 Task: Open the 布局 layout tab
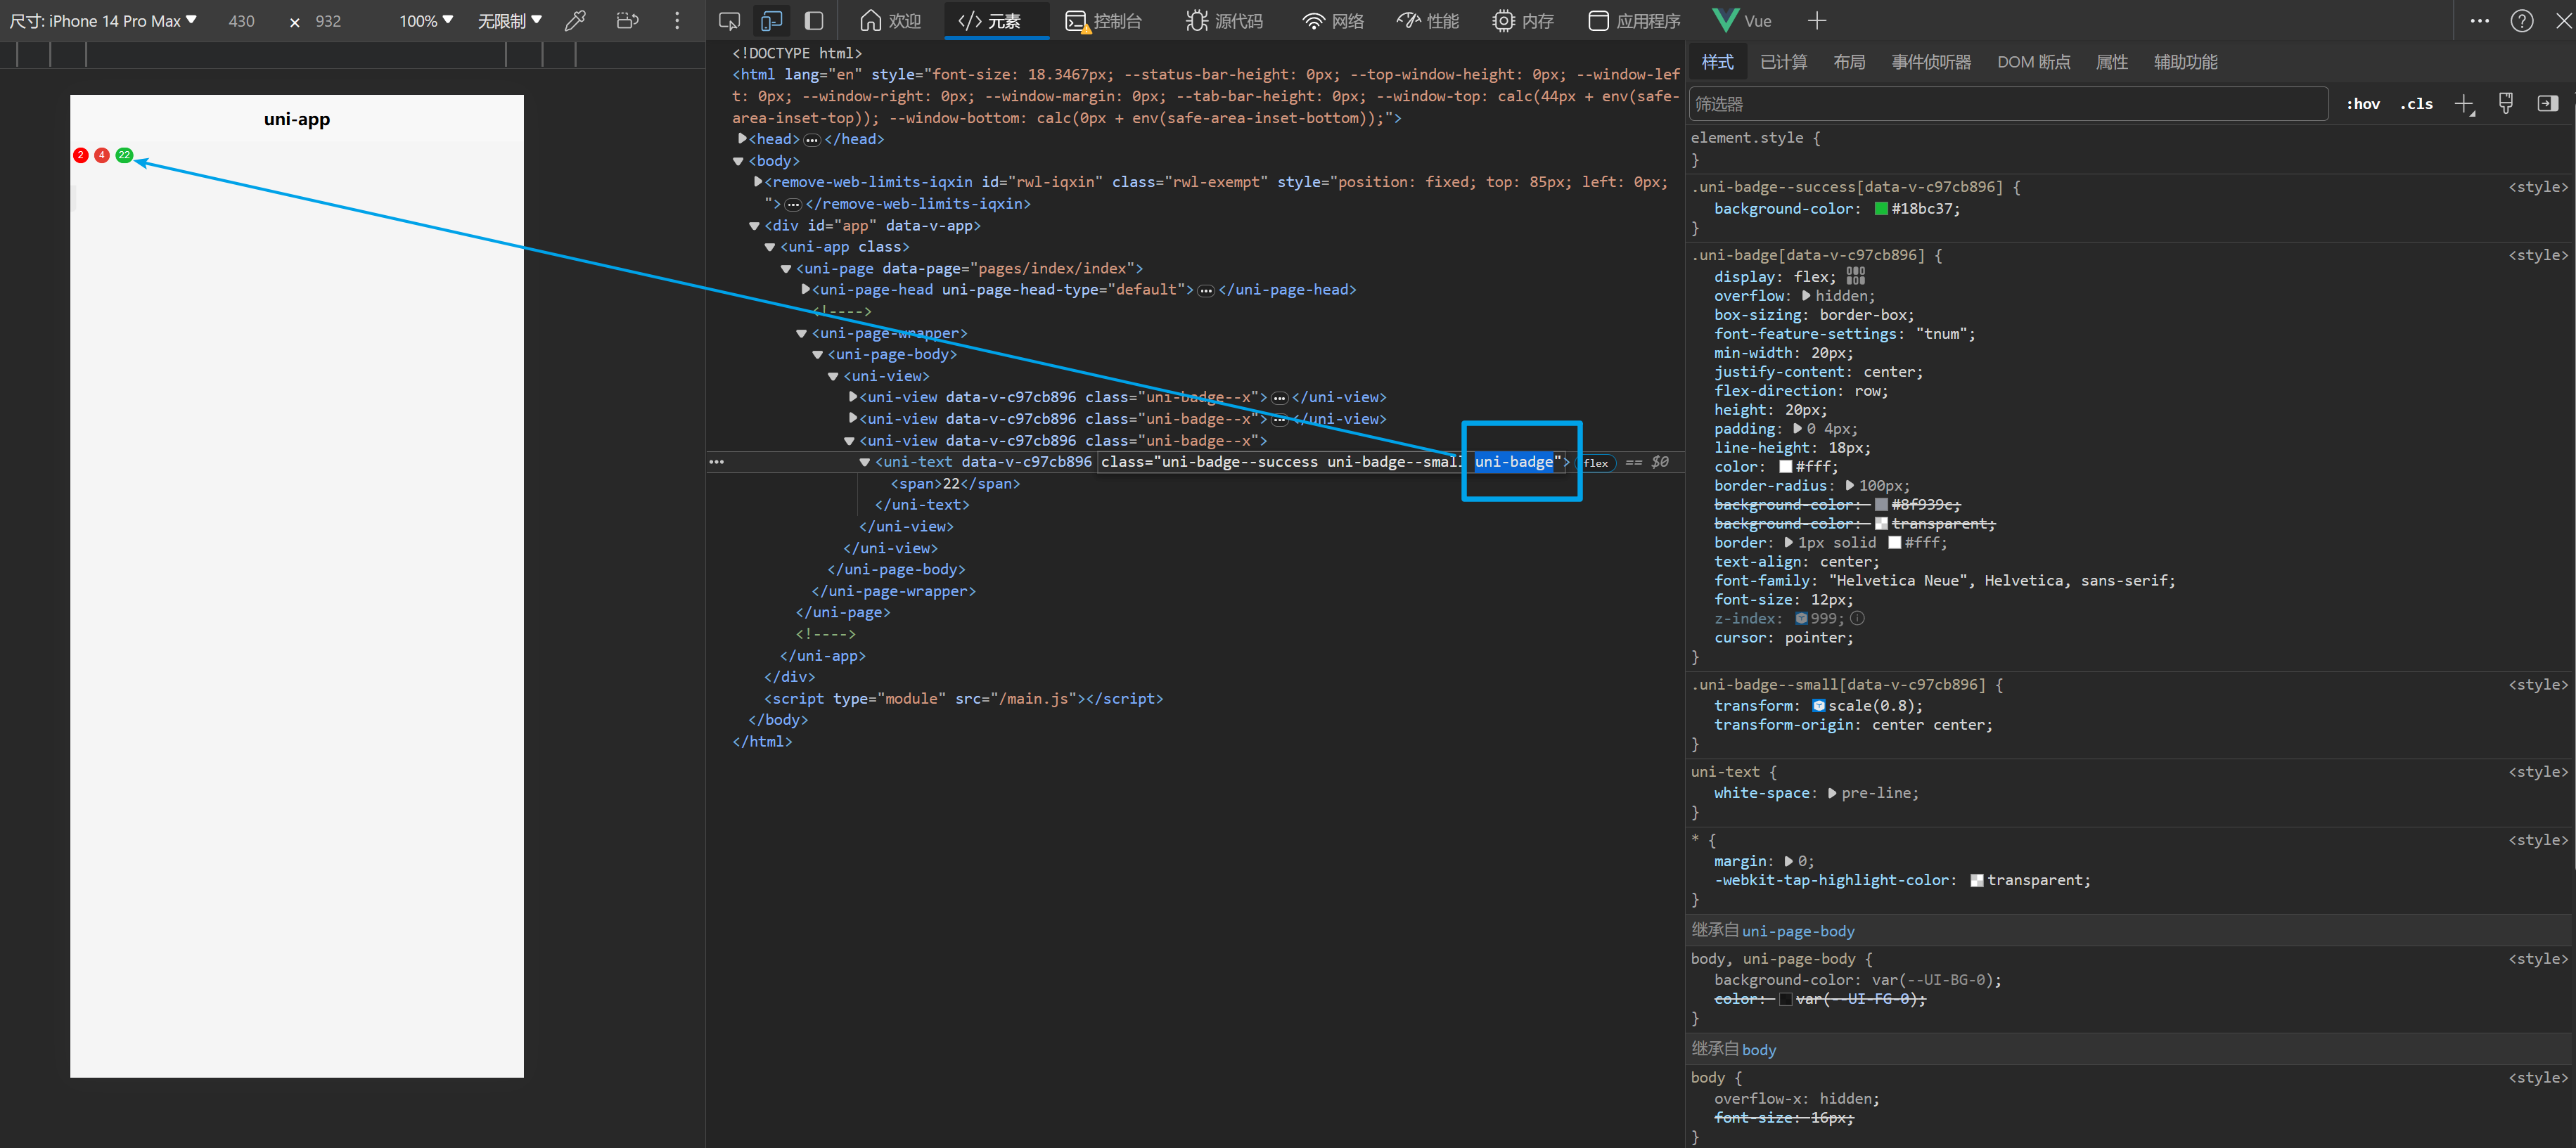[1849, 62]
